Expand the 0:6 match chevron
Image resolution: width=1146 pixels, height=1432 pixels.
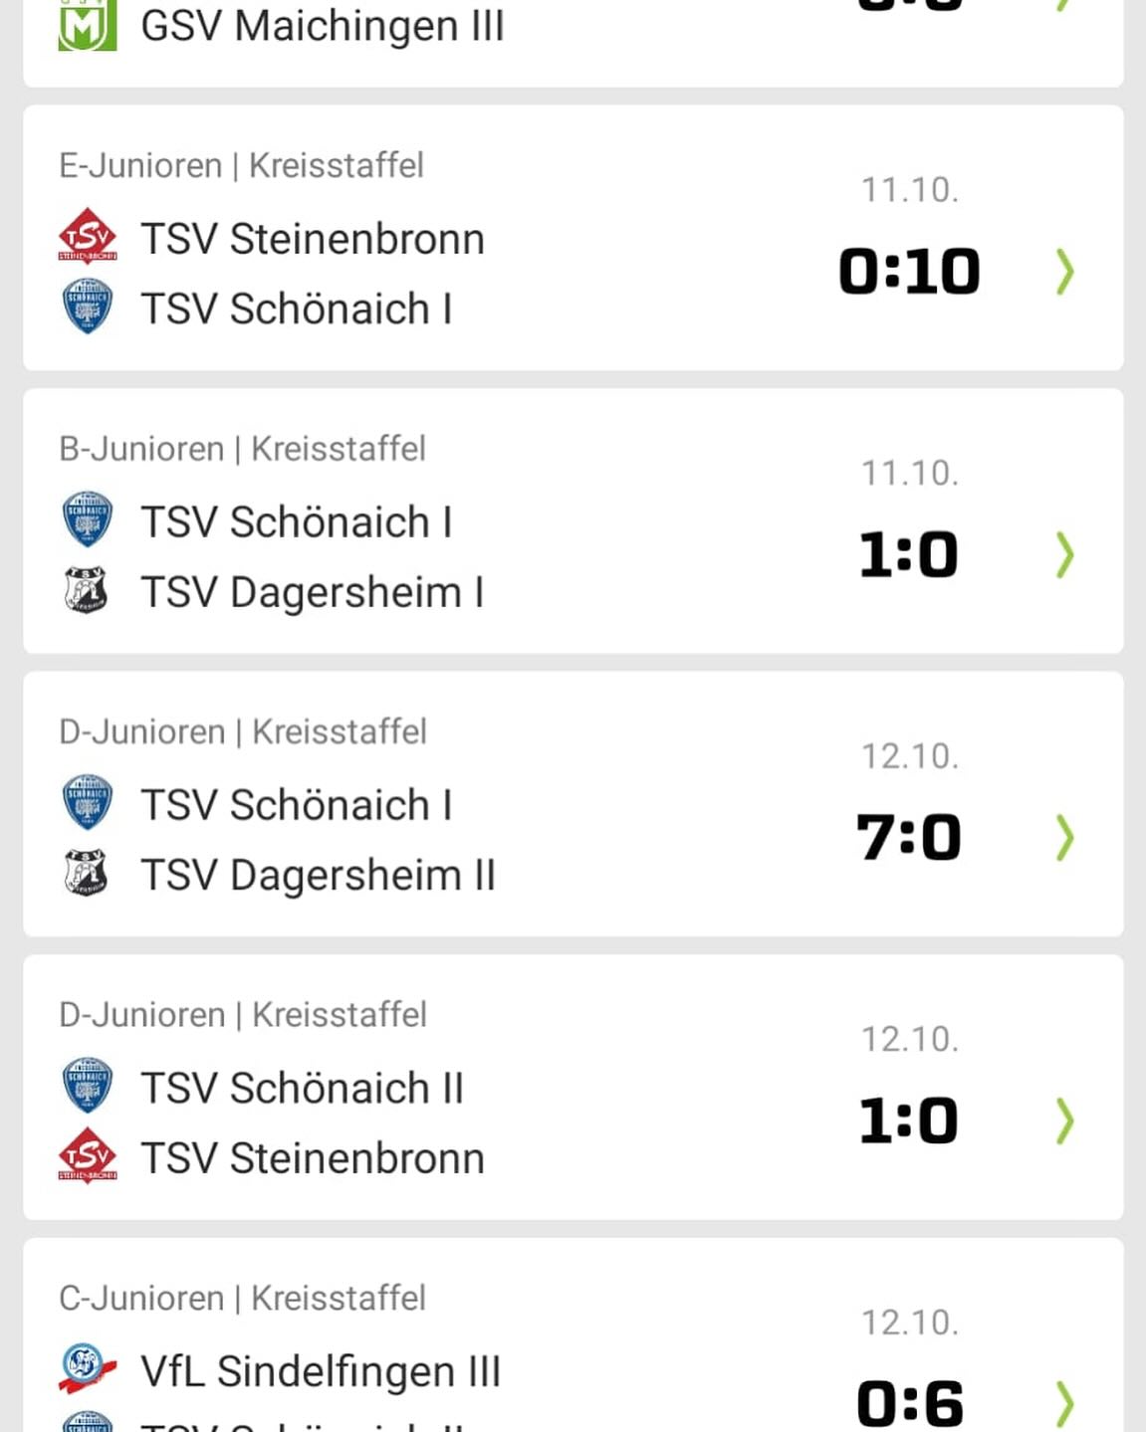(1064, 1403)
